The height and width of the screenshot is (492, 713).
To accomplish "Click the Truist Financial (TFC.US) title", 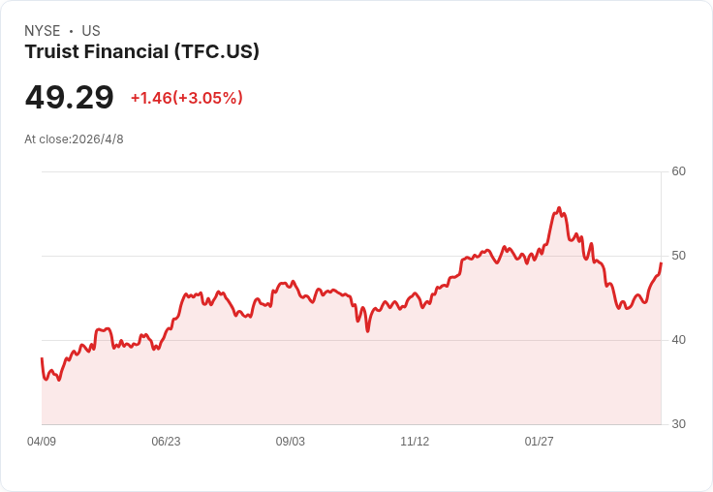I will (x=141, y=51).
